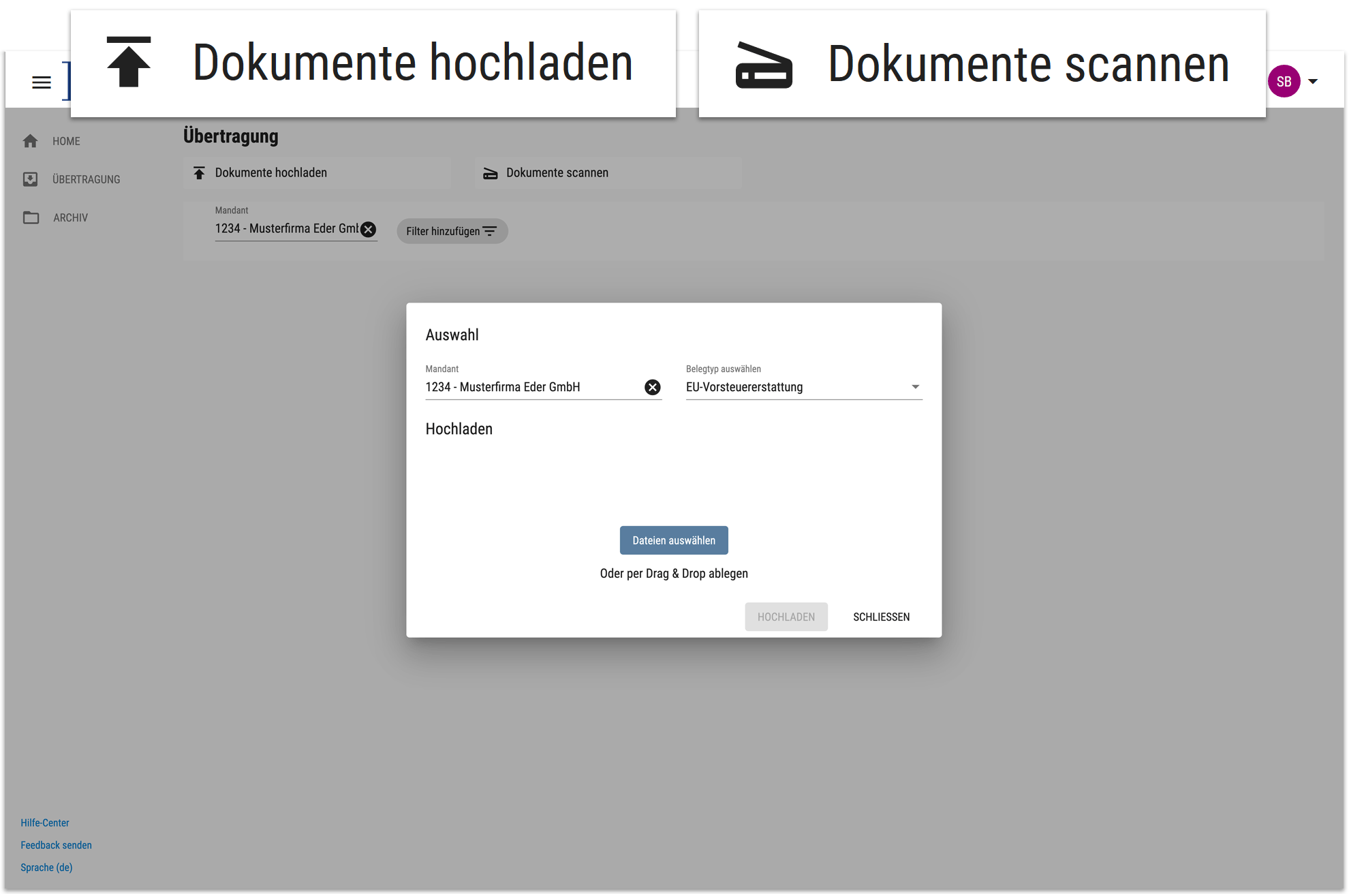The image size is (1349, 894).
Task: Close the dialog with Schliessen
Action: coord(881,617)
